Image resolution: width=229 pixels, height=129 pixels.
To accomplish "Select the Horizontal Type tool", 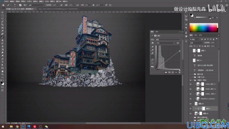I will (2, 62).
